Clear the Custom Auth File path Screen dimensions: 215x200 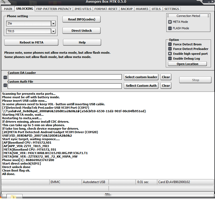pyautogui.click(x=166, y=86)
